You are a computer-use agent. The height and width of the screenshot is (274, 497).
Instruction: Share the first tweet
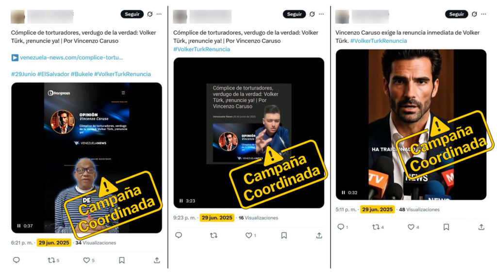point(157,260)
